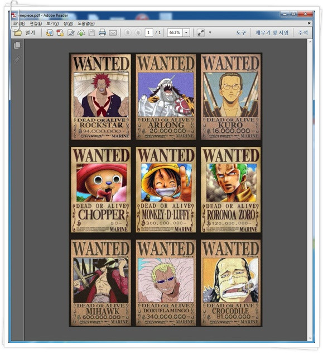Click the scroll up arrow of scrollbar
This screenshot has width=323, height=353.
(310, 42)
